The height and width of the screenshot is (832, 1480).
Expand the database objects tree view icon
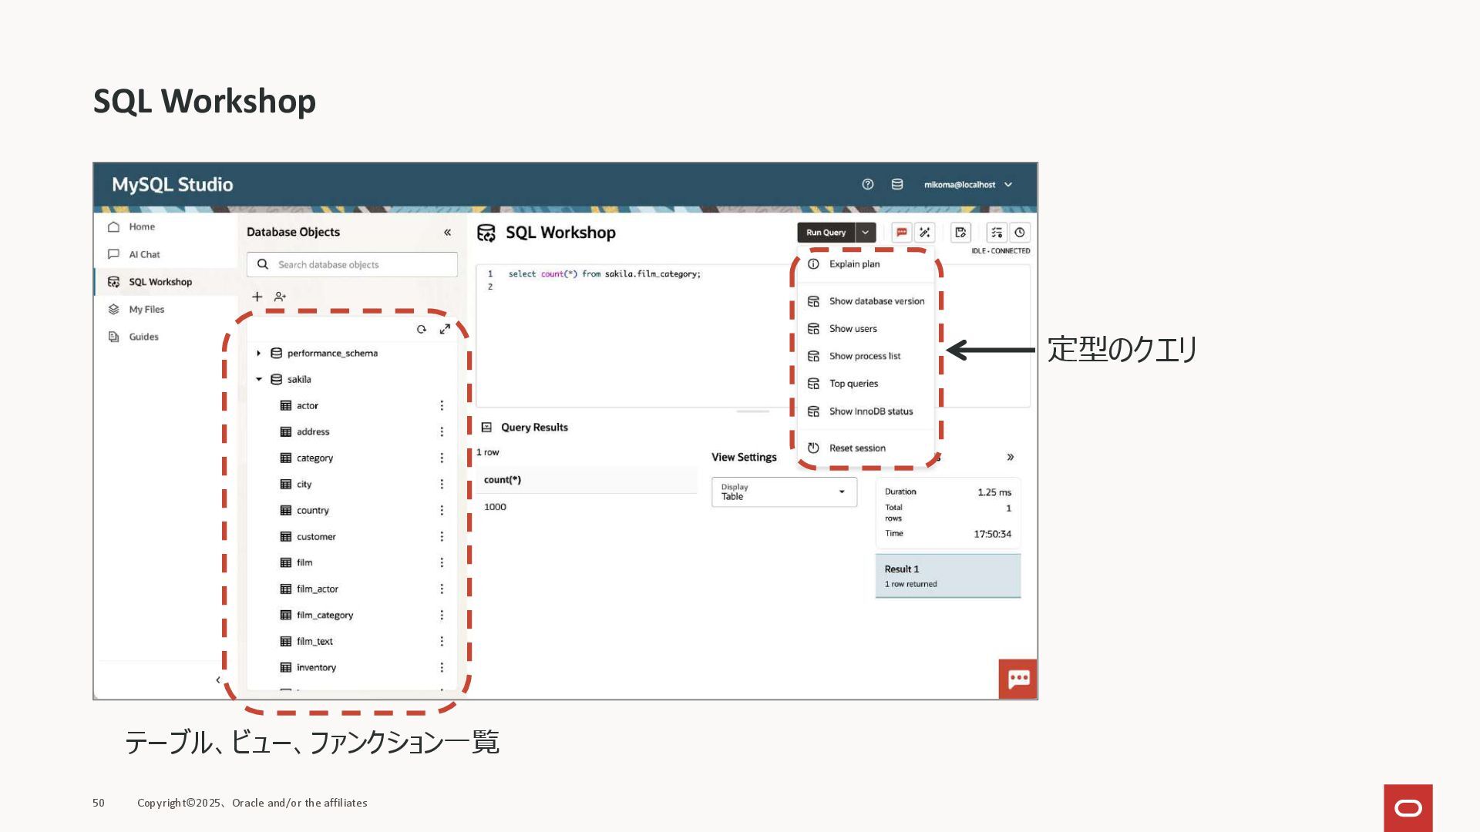coord(445,330)
